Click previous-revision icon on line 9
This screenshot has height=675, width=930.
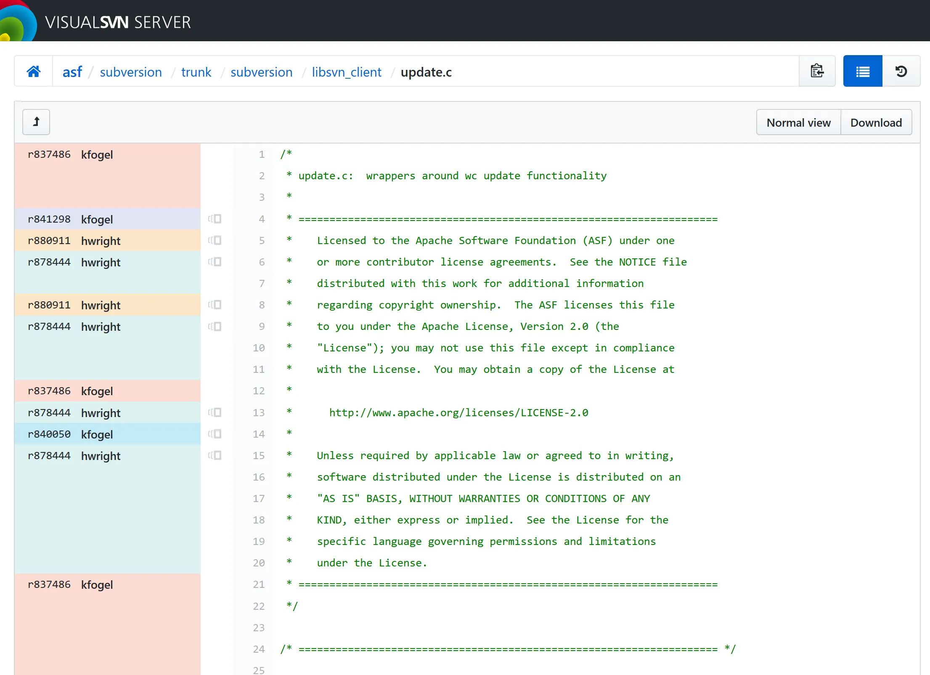click(x=215, y=327)
